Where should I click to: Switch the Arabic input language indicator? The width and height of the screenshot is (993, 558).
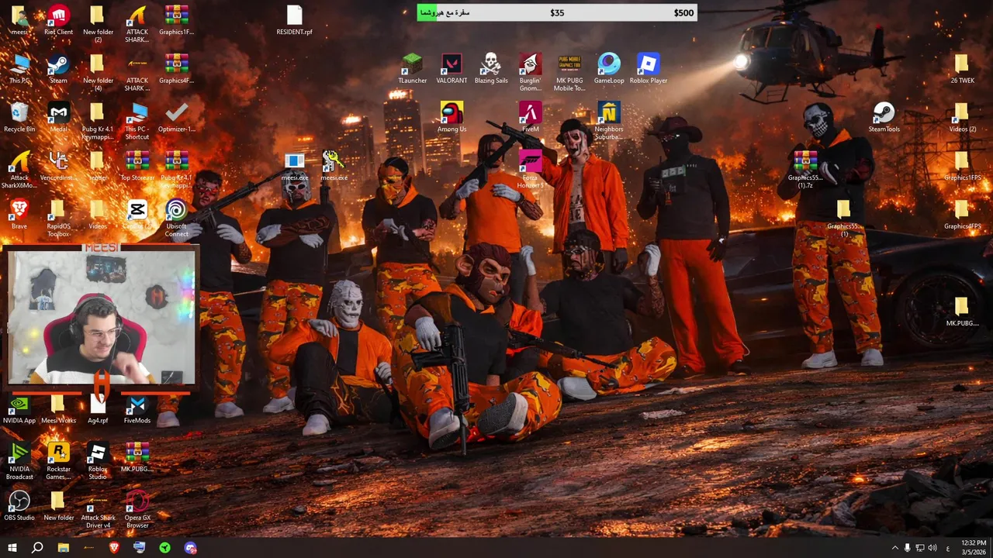click(x=948, y=548)
